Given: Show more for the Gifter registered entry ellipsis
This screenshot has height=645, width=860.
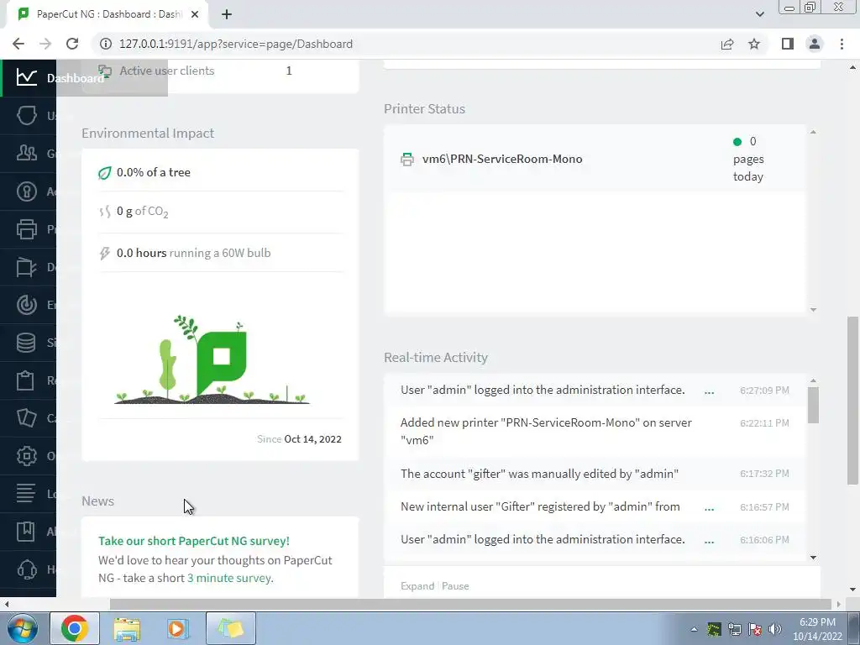Looking at the screenshot, I should click(x=709, y=508).
